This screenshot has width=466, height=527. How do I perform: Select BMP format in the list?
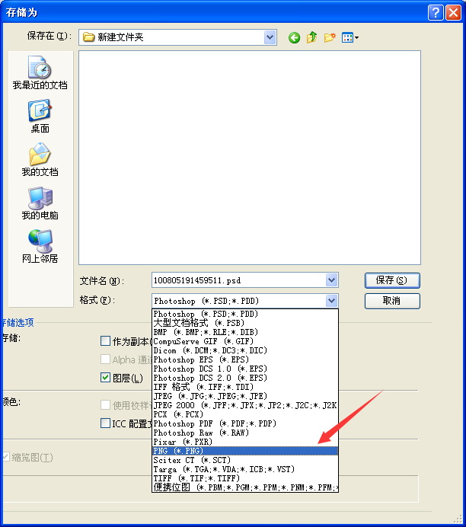(x=245, y=332)
